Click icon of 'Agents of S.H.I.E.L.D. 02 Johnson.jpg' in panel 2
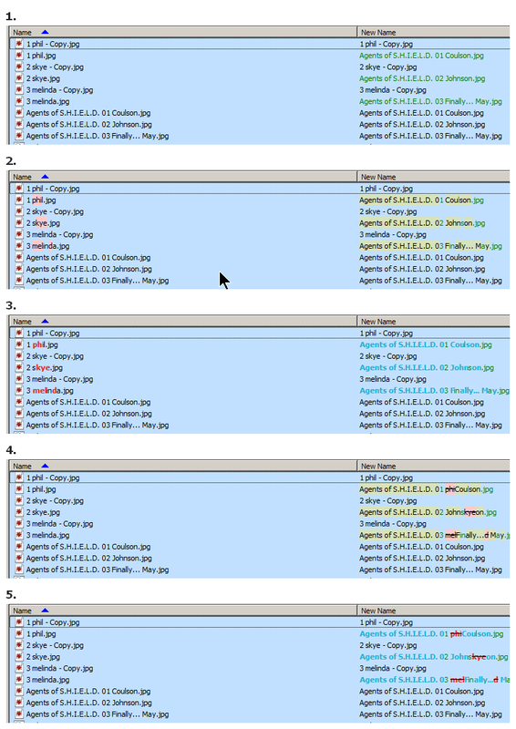 18,269
